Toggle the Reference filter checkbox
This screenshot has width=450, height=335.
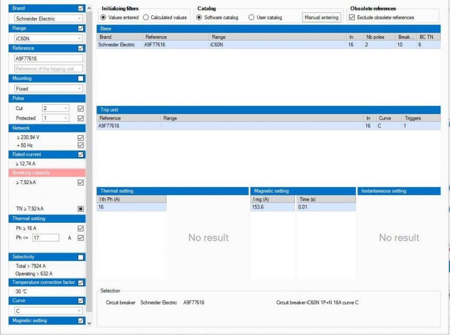pyautogui.click(x=80, y=48)
